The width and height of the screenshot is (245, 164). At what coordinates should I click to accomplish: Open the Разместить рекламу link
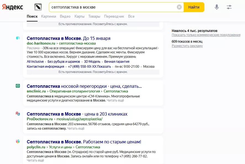click(187, 46)
